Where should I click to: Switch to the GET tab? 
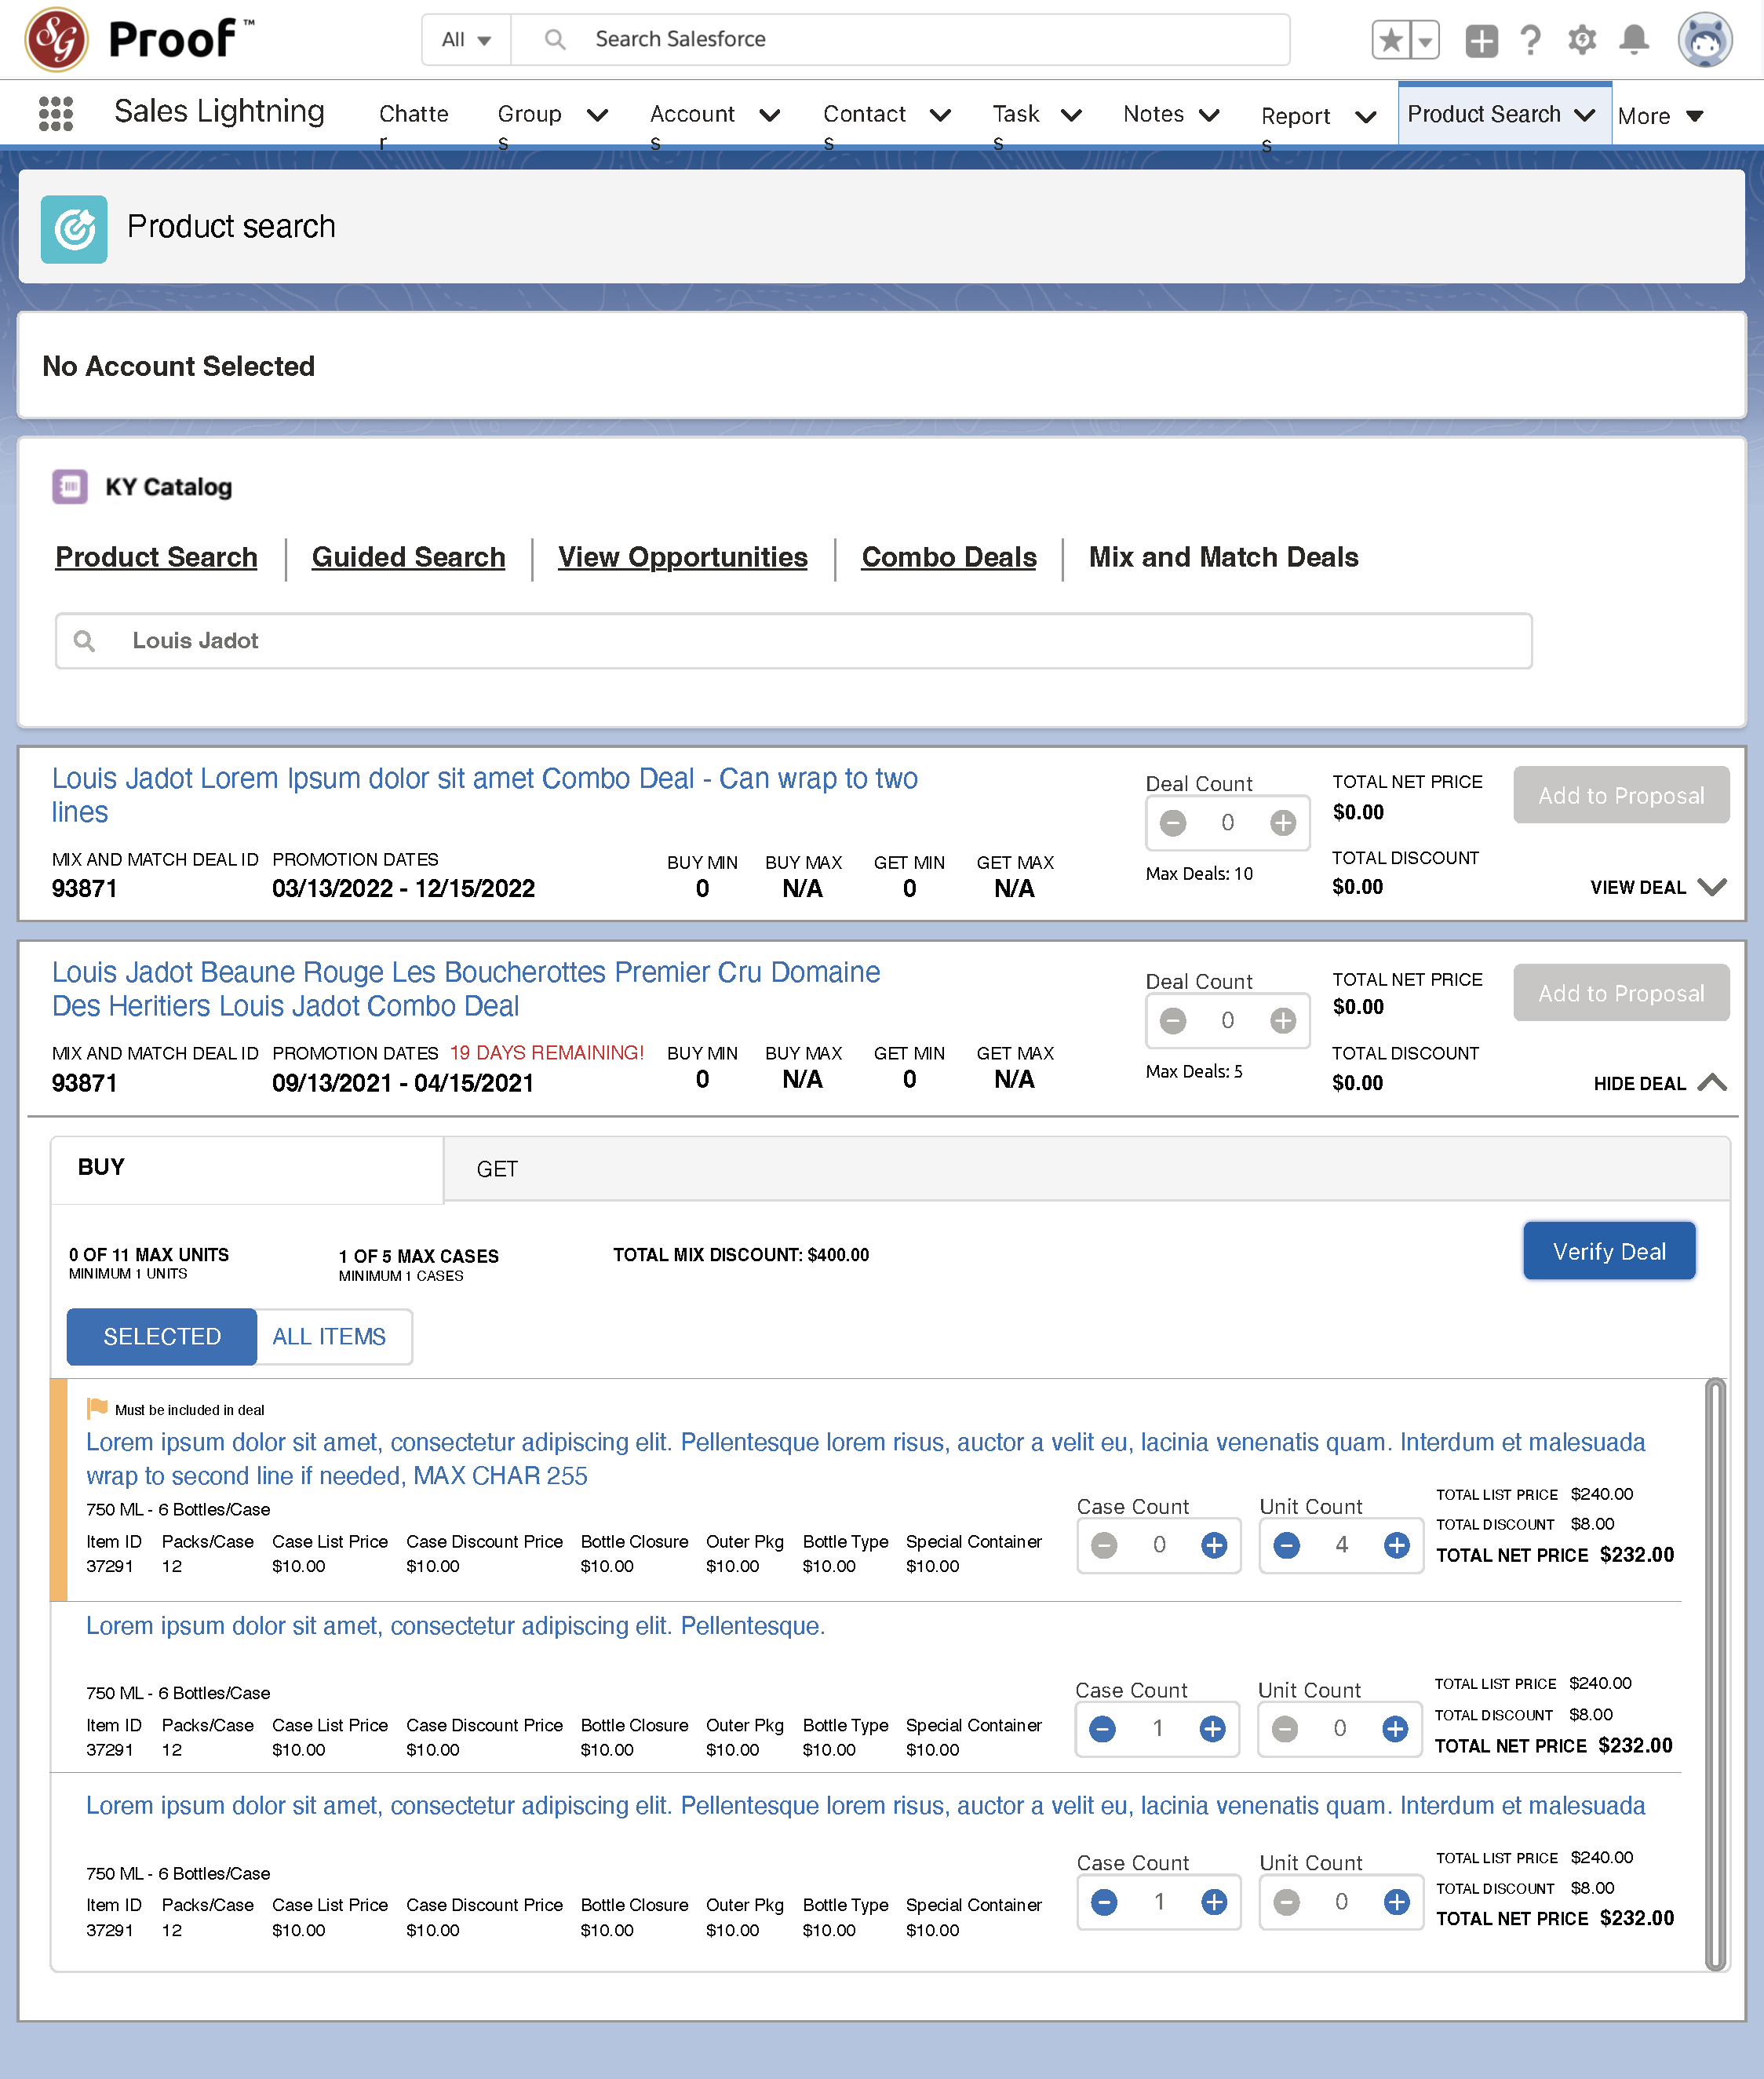coord(497,1169)
